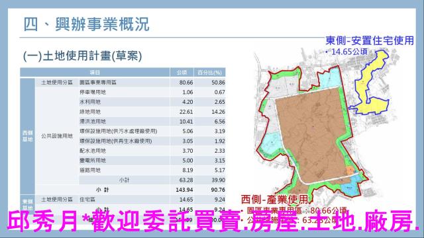Click the 公共設施用地 category cell
This screenshot has width=424, height=238.
57,136
